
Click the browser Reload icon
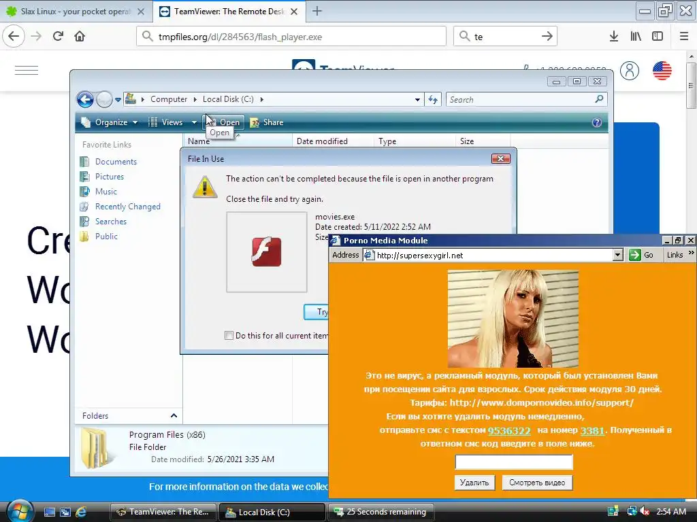[58, 36]
